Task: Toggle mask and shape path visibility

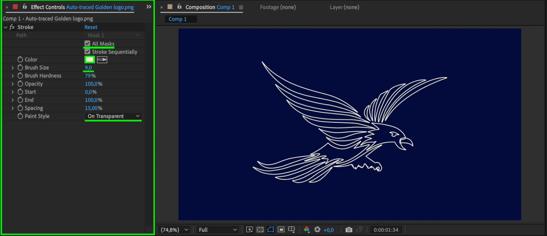Action: point(271,230)
